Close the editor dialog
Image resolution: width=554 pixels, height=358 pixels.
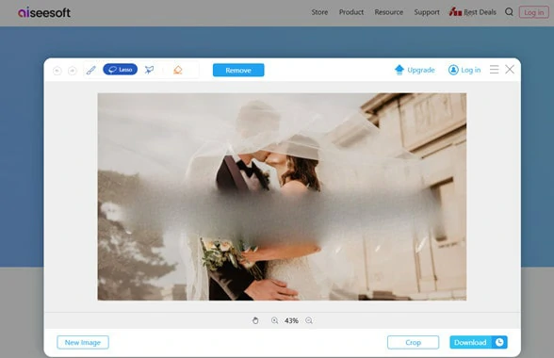tap(510, 70)
